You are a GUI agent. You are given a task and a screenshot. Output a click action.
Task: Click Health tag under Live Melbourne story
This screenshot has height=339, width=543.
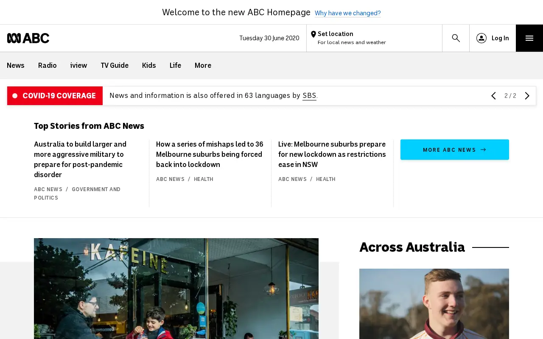click(326, 179)
